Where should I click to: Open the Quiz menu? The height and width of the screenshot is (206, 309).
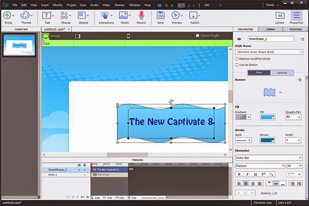pos(83,5)
